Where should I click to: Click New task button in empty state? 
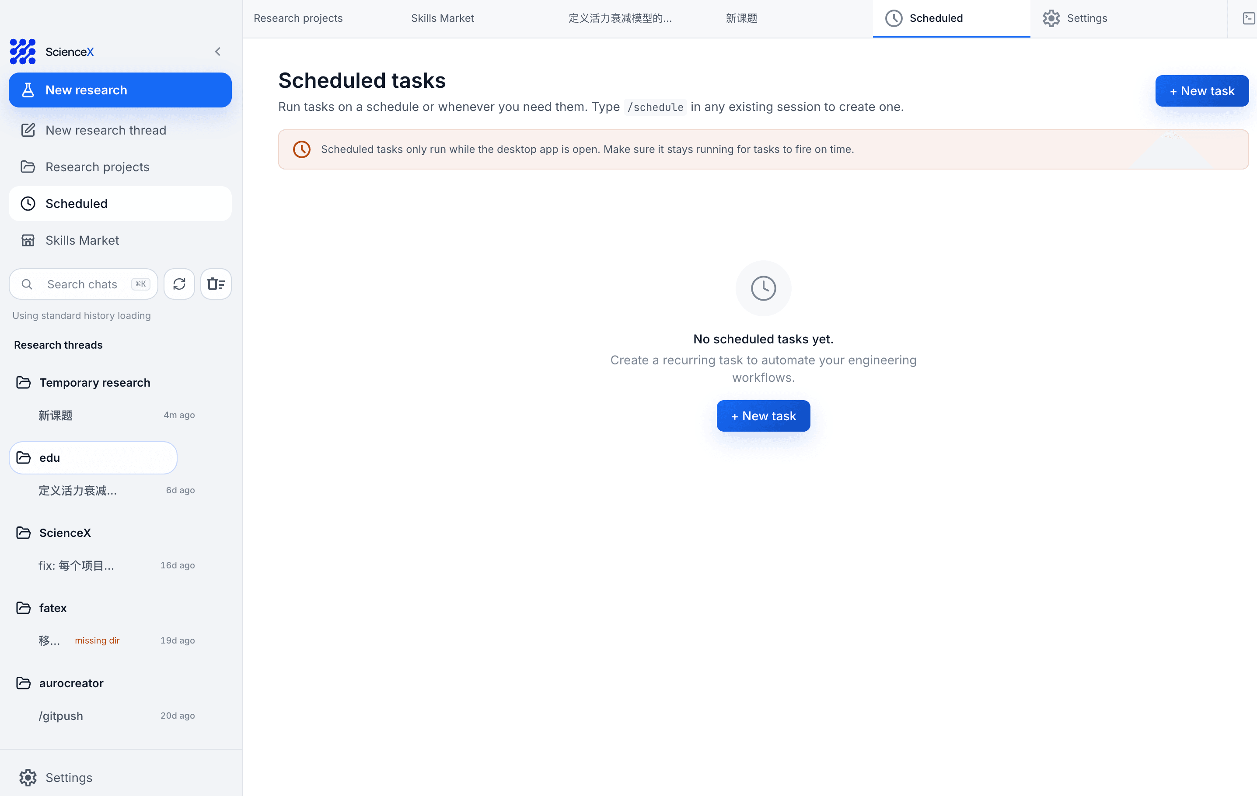[x=763, y=416]
